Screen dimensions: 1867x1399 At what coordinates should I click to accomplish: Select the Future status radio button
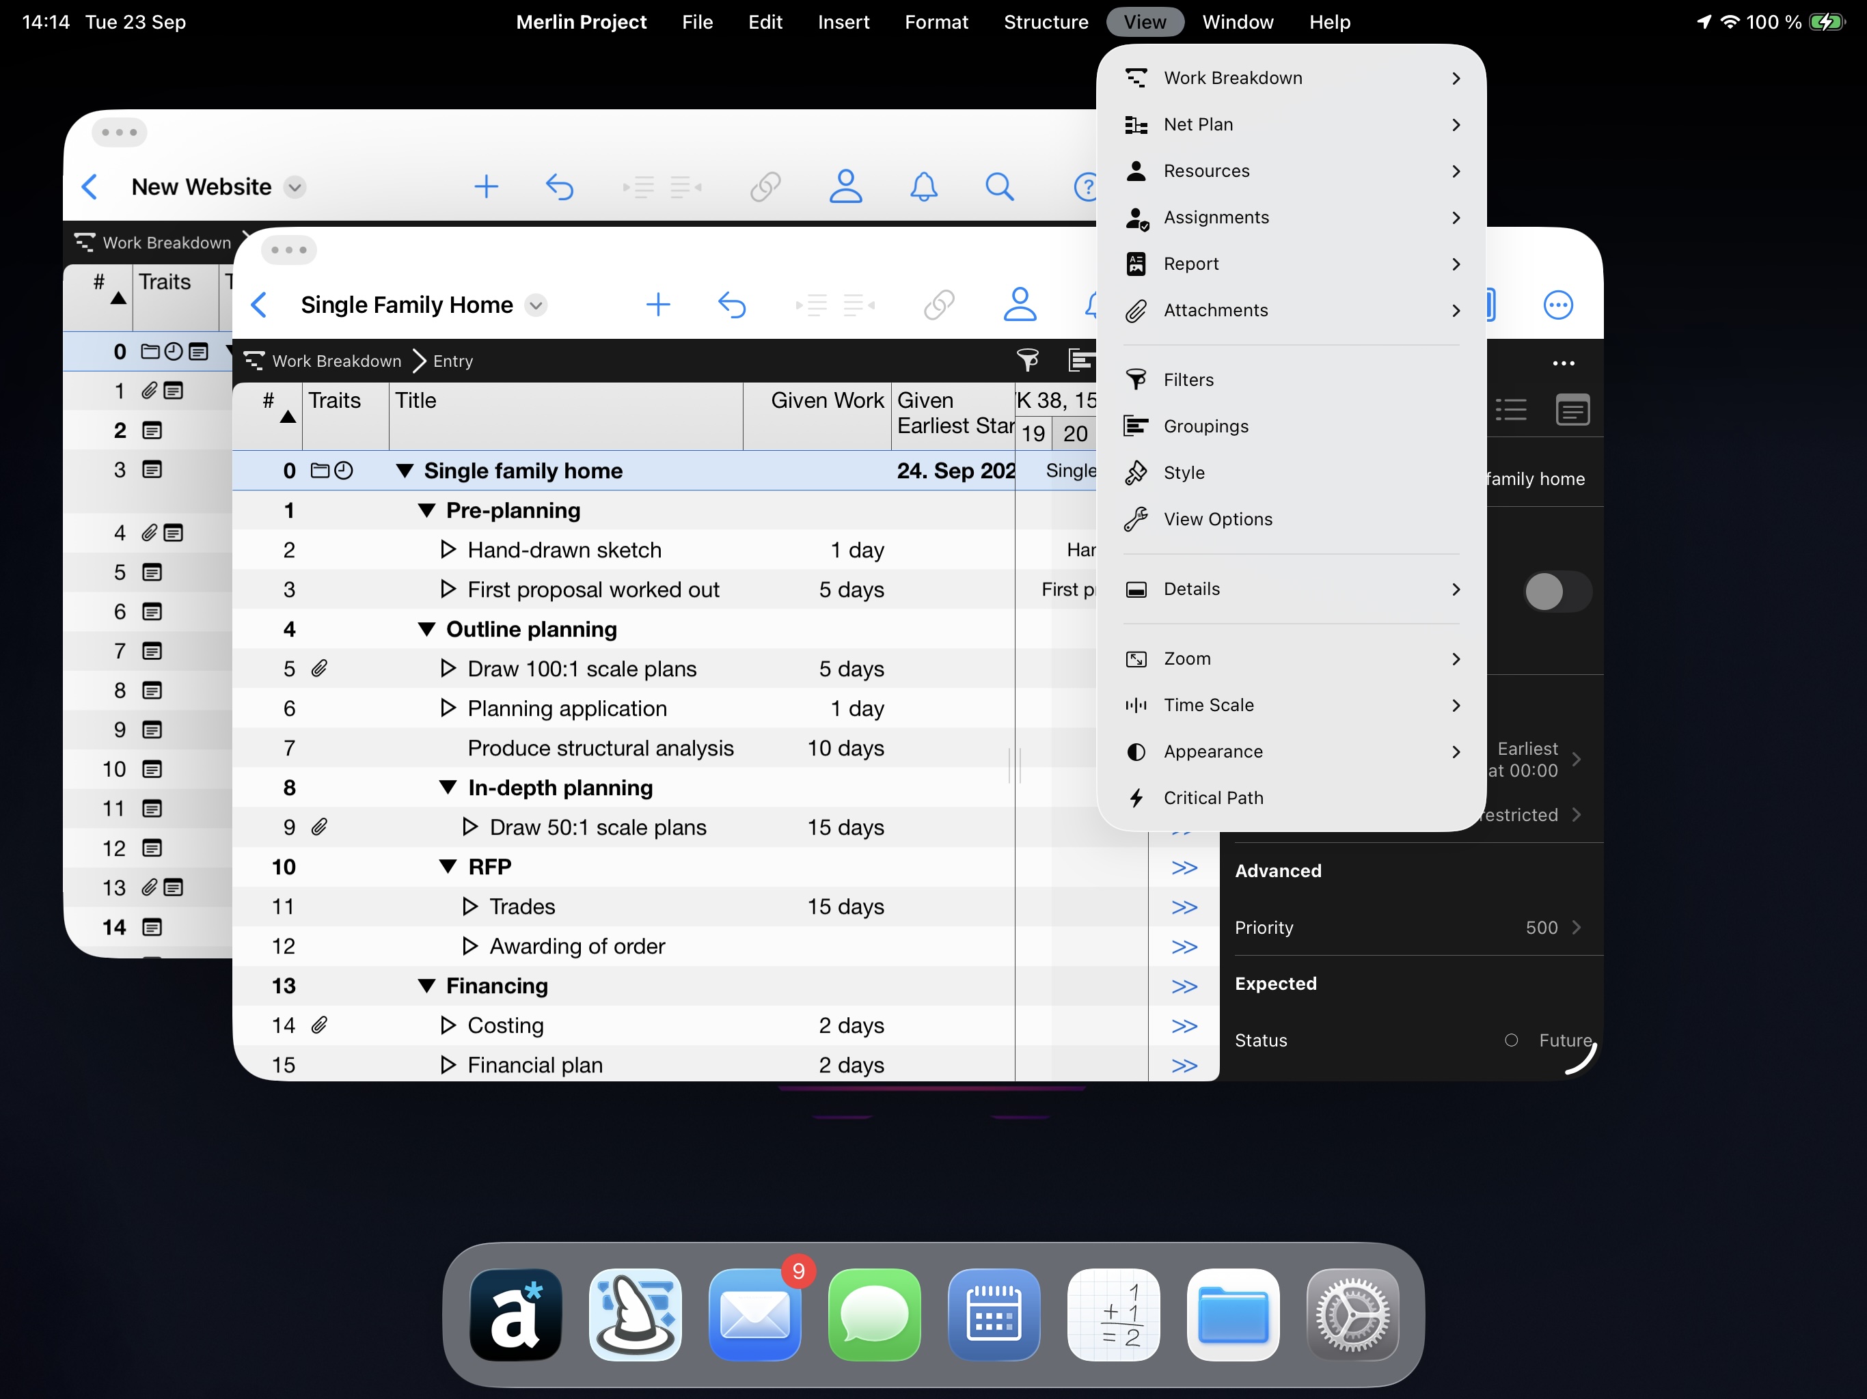point(1512,1040)
